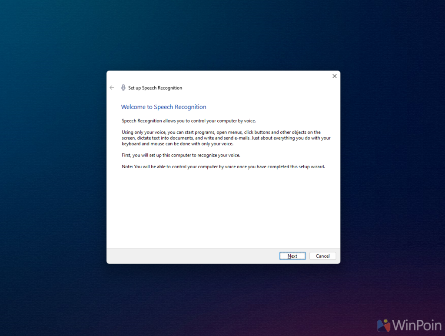This screenshot has height=336, width=445.
Task: Cancel the Speech Recognition setup wizard
Action: (x=322, y=256)
